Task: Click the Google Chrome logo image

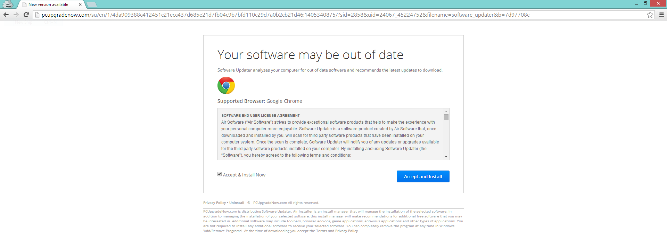Action: pyautogui.click(x=226, y=85)
